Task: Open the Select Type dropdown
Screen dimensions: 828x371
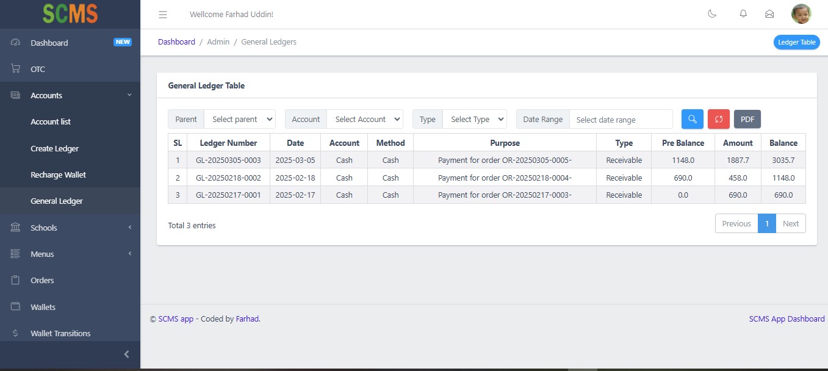Action: coord(474,119)
